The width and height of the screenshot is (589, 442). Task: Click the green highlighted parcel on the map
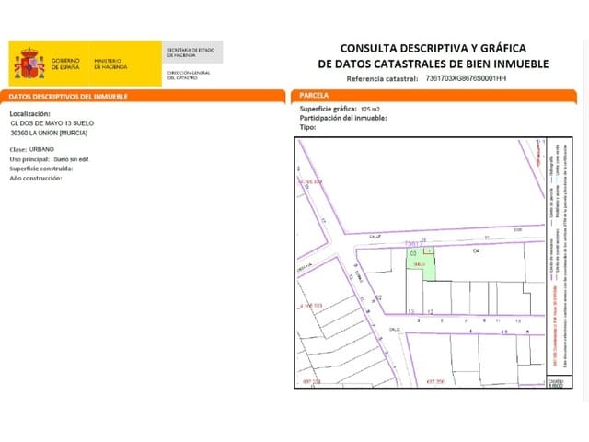[420, 263]
